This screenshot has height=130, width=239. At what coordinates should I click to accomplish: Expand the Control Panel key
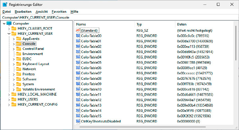[14, 49]
